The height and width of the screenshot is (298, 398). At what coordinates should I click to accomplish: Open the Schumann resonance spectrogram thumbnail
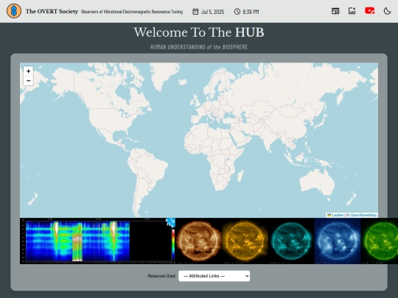[x=97, y=241]
